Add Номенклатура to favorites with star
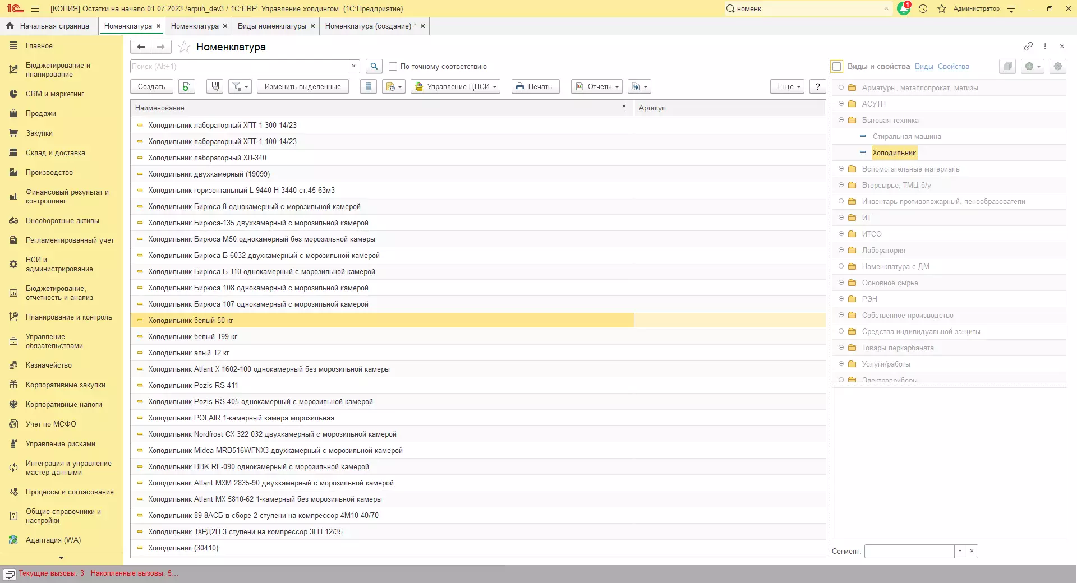The image size is (1077, 583). click(x=184, y=47)
